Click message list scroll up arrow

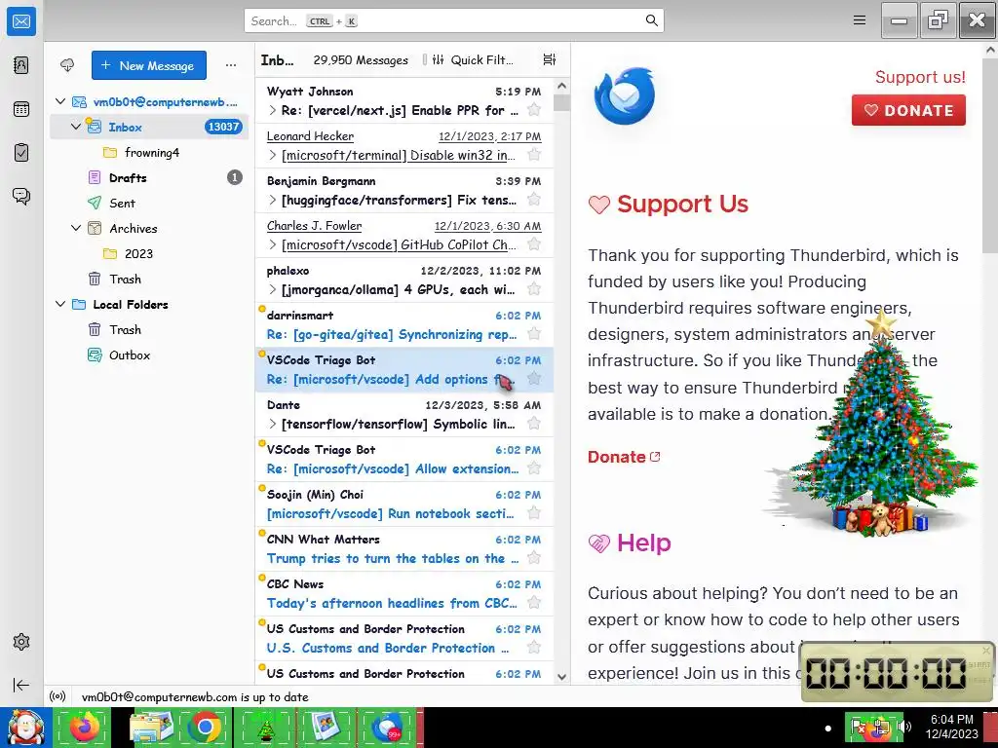tap(561, 86)
